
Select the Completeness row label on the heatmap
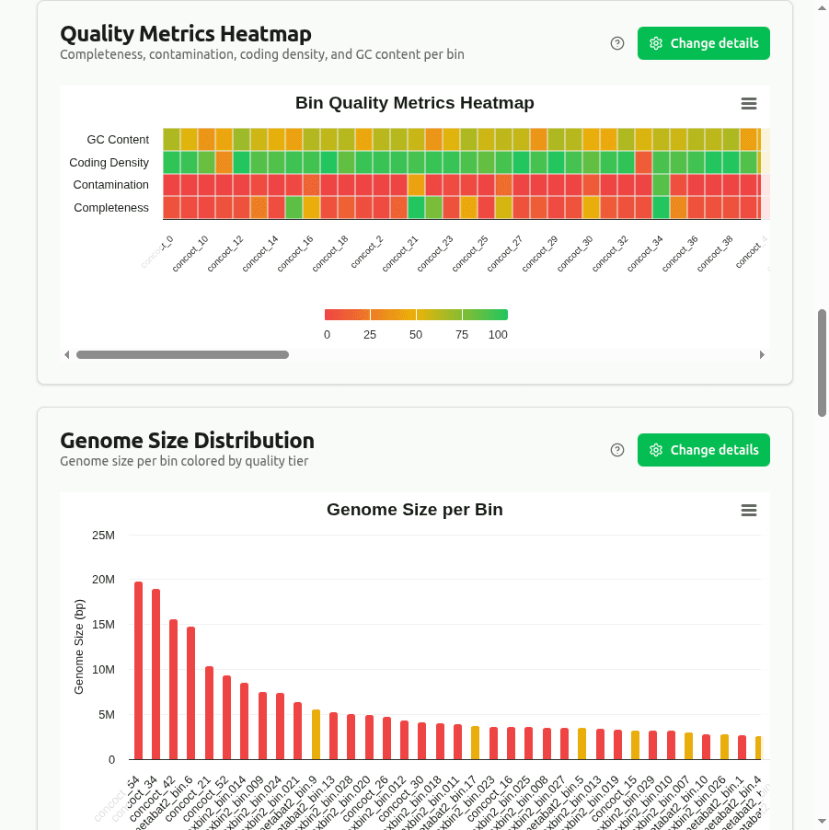tap(110, 207)
